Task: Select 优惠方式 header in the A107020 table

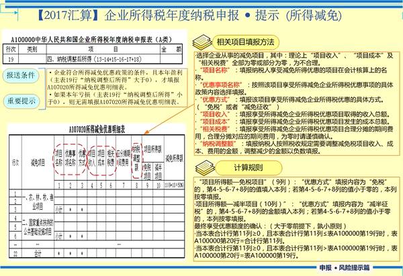Action: click(82, 158)
